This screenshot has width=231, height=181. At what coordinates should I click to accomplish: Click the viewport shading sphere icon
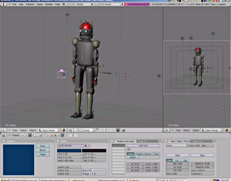click(64, 130)
